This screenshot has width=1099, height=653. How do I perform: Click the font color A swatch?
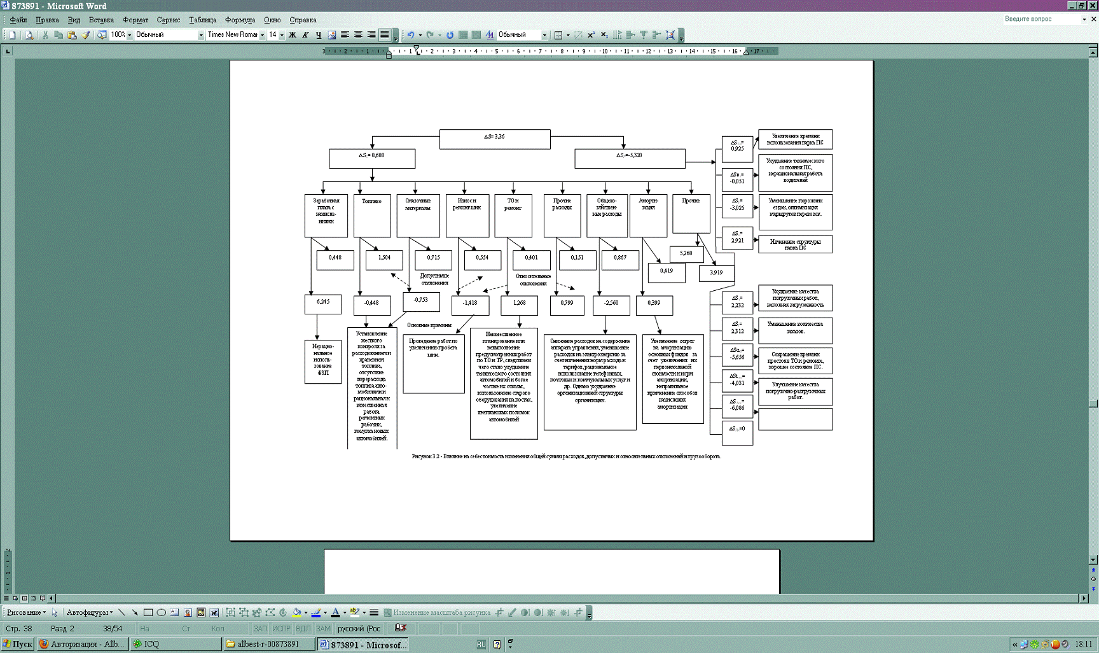pyautogui.click(x=335, y=613)
